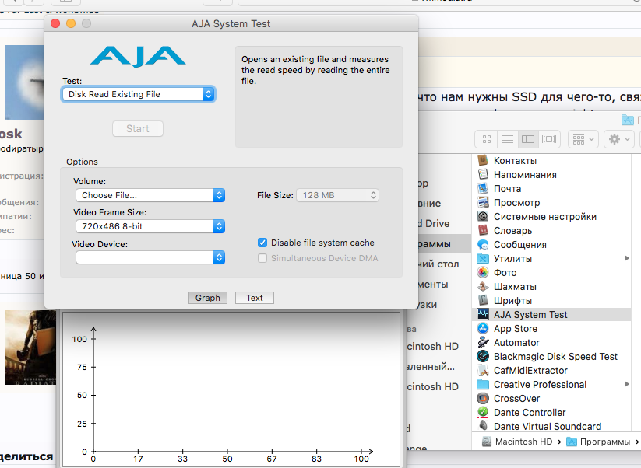Viewport: 641px width, 468px height.
Task: Switch Finder to icon view
Action: click(487, 139)
